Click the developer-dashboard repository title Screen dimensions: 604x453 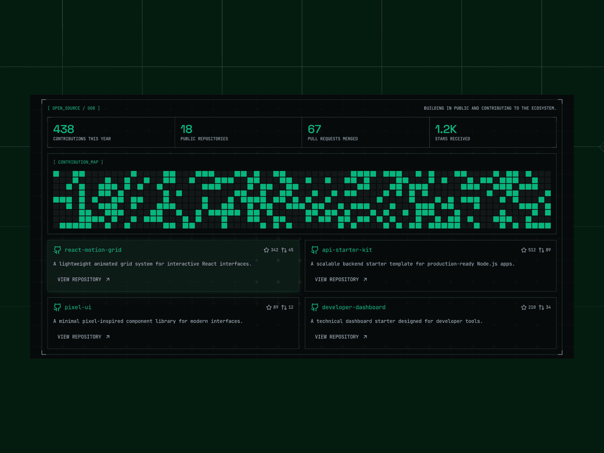(354, 307)
